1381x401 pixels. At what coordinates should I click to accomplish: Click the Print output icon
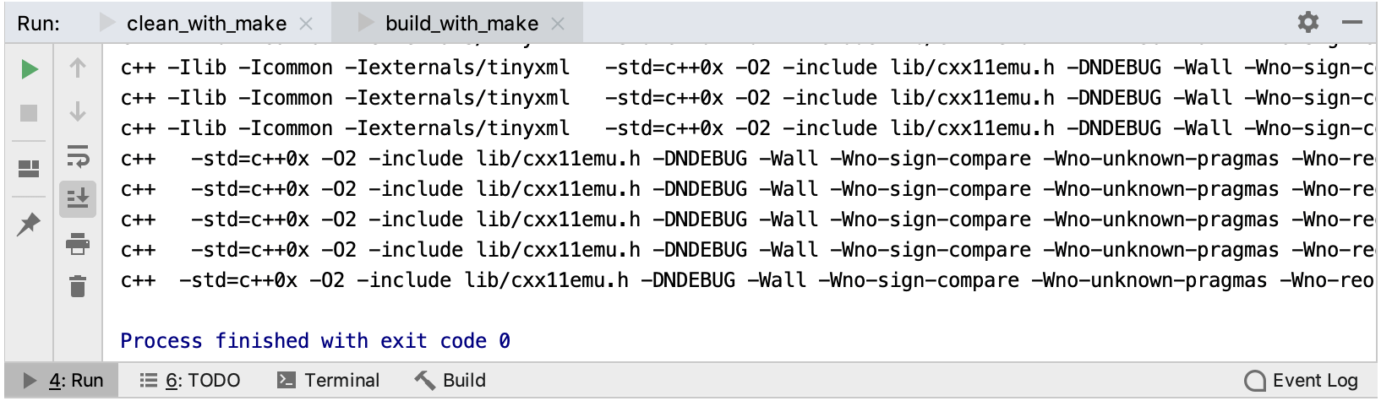(x=78, y=244)
